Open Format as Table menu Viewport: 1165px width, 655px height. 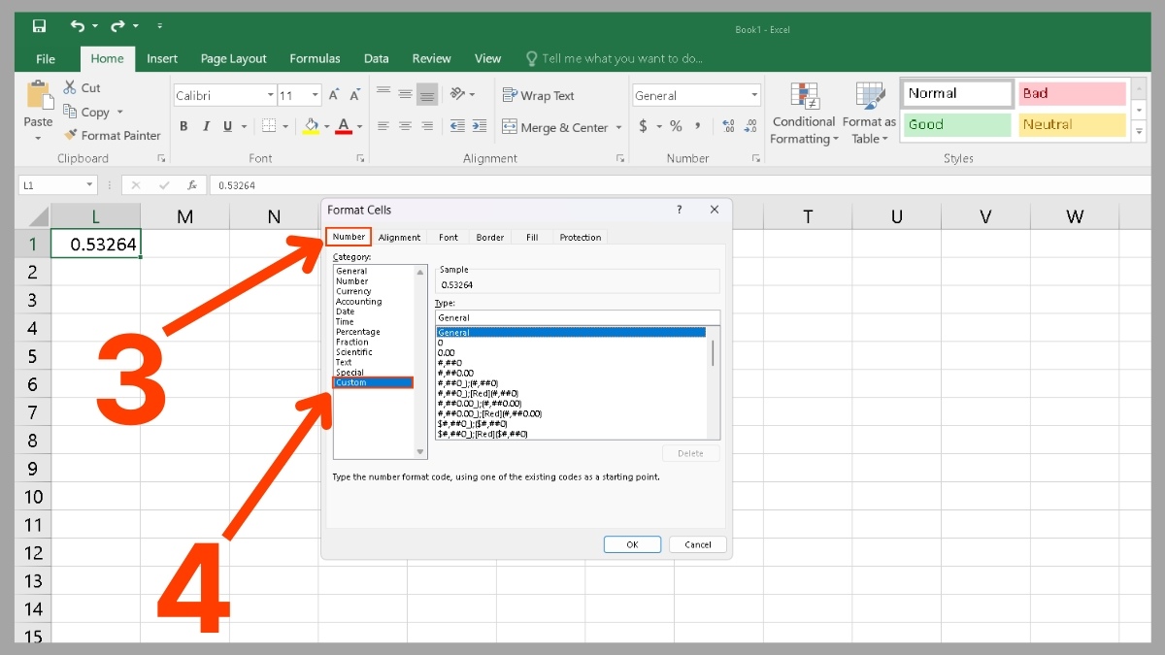(869, 114)
